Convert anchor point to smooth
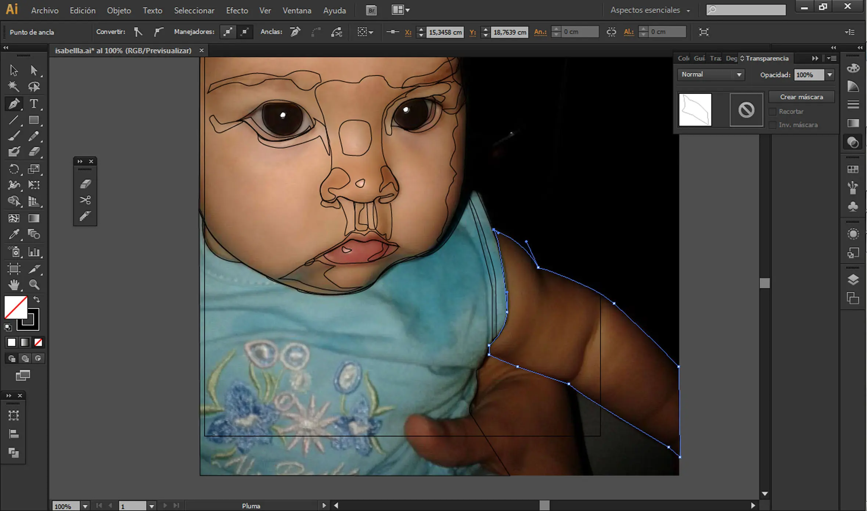The image size is (867, 511). tap(158, 32)
